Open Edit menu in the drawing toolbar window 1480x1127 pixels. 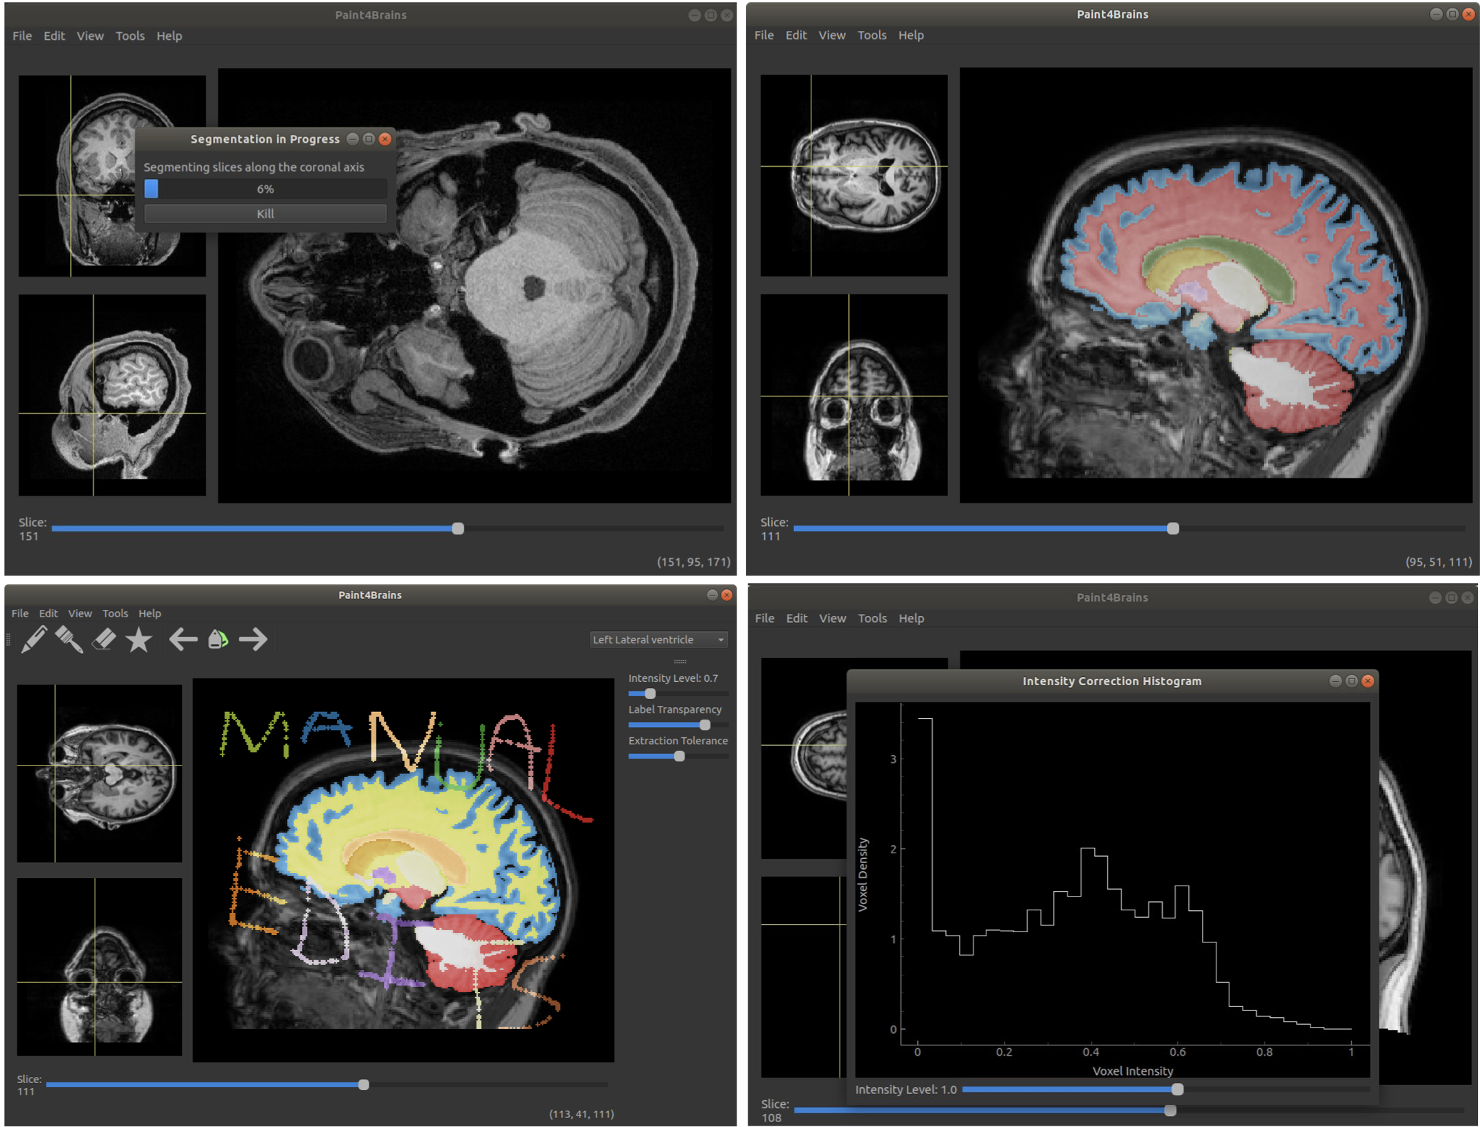pyautogui.click(x=48, y=613)
